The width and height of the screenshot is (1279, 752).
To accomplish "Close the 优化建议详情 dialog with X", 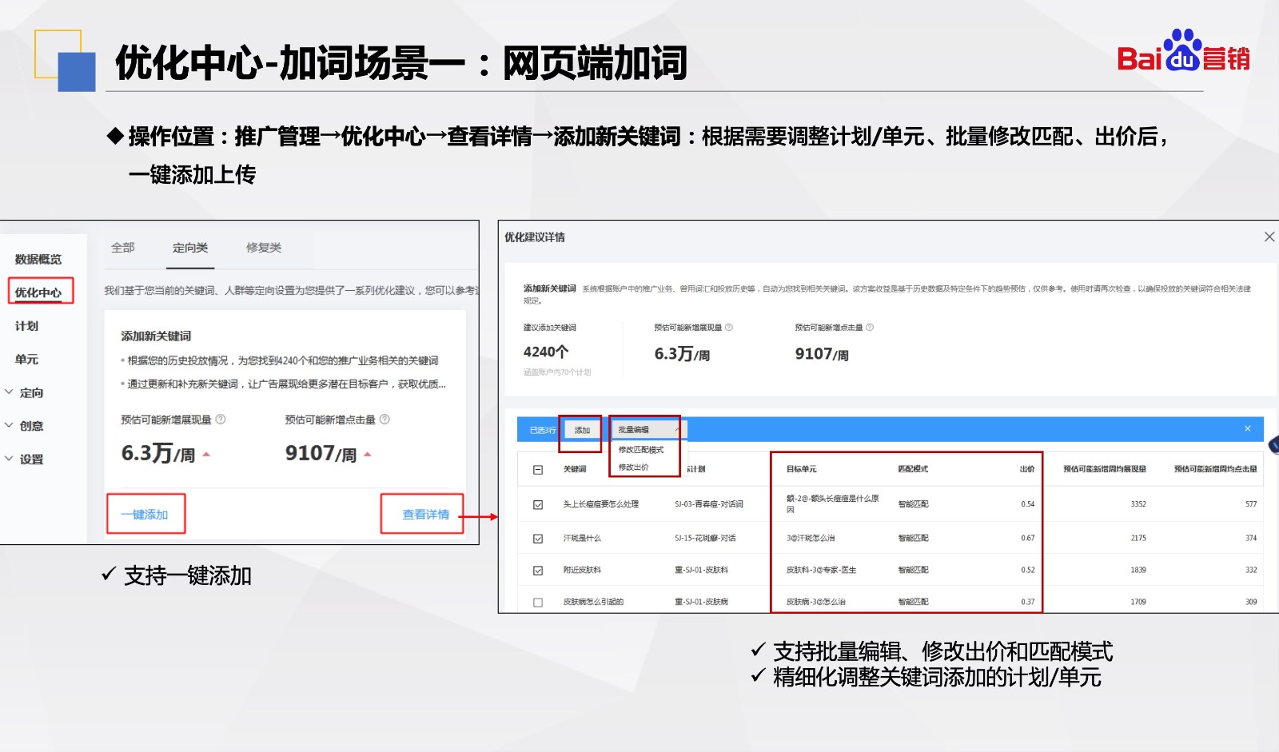I will tap(1269, 237).
